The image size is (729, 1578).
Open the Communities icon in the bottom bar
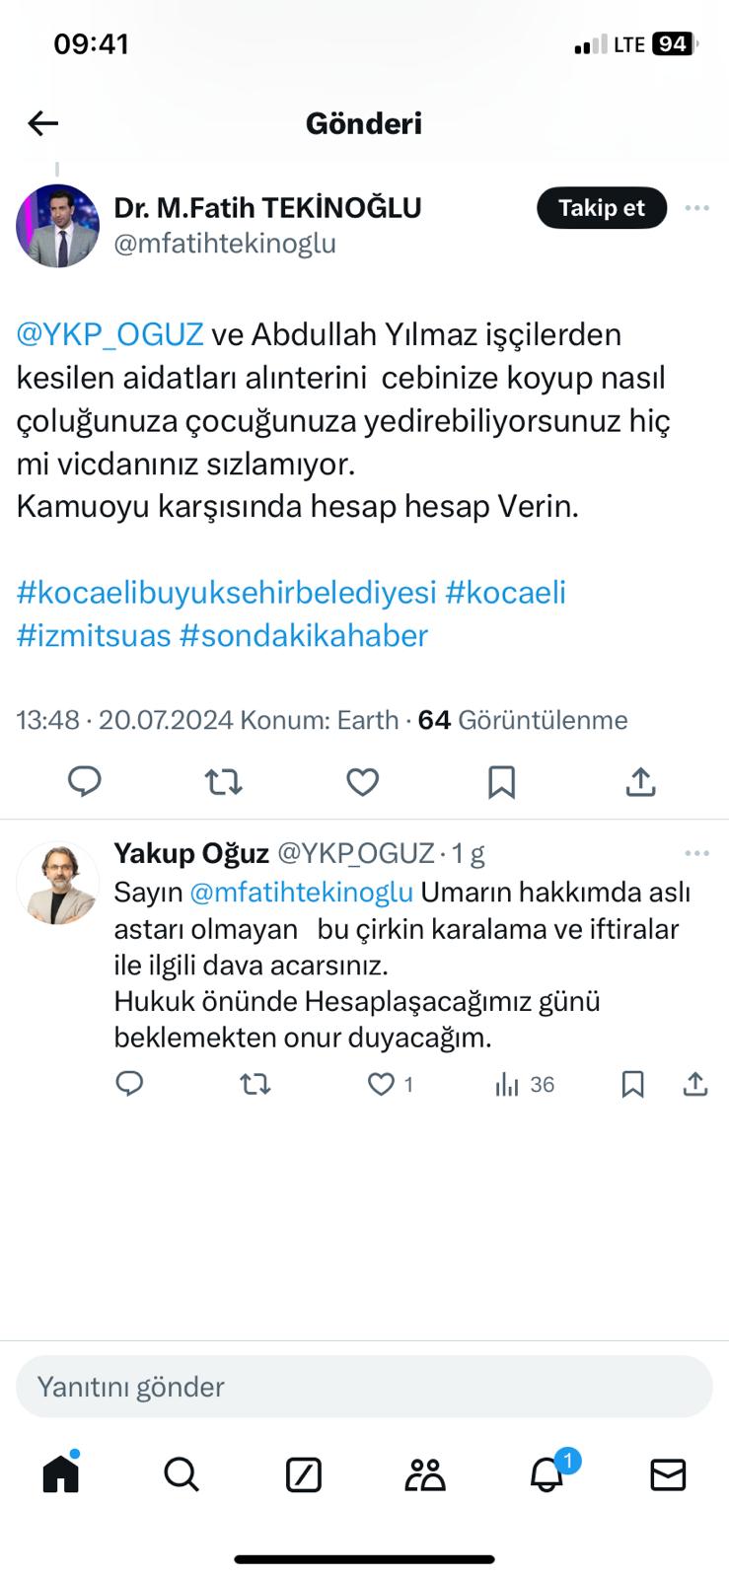(425, 1474)
